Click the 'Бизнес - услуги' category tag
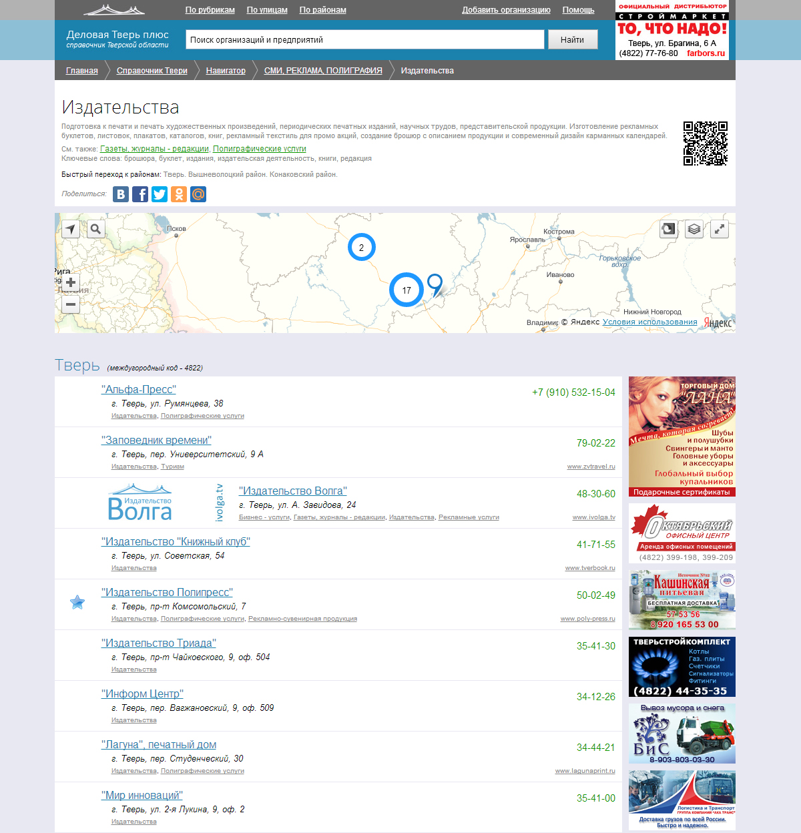The image size is (801, 833). point(264,517)
